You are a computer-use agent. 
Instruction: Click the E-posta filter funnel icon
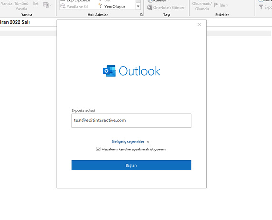(261, 7)
